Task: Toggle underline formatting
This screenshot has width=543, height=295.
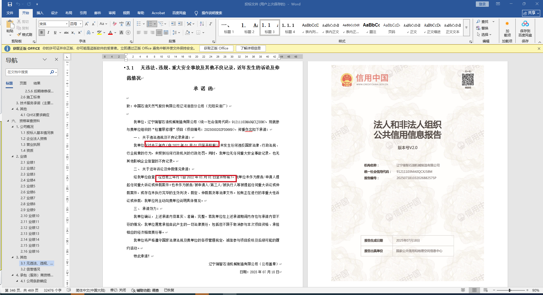Action: click(x=55, y=32)
